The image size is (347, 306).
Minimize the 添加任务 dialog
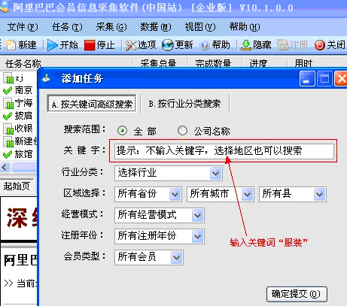[x=307, y=79]
